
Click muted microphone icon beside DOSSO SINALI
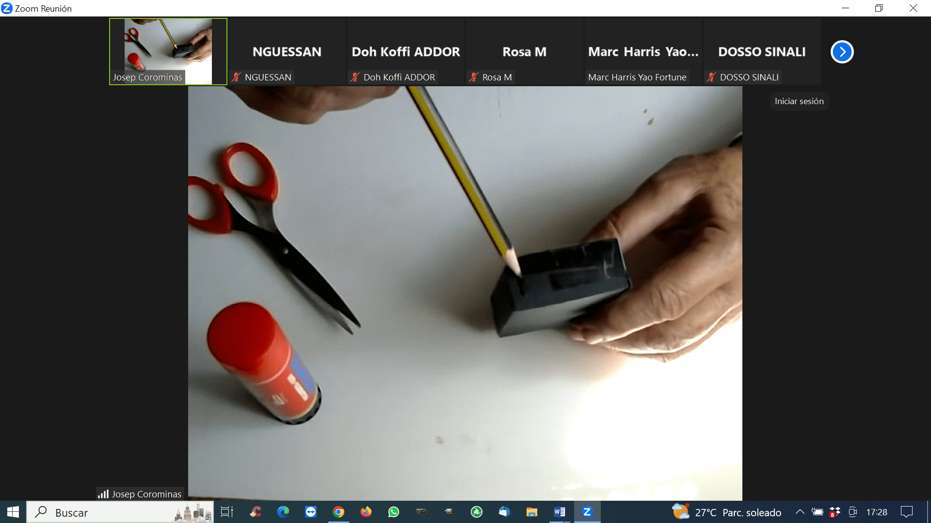(711, 77)
